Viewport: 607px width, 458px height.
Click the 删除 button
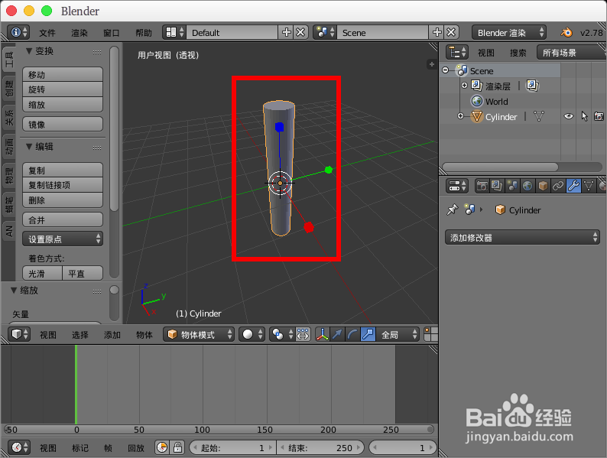(x=63, y=200)
